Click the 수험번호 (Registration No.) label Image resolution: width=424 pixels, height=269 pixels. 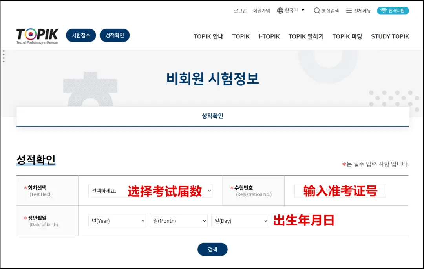[x=251, y=191]
